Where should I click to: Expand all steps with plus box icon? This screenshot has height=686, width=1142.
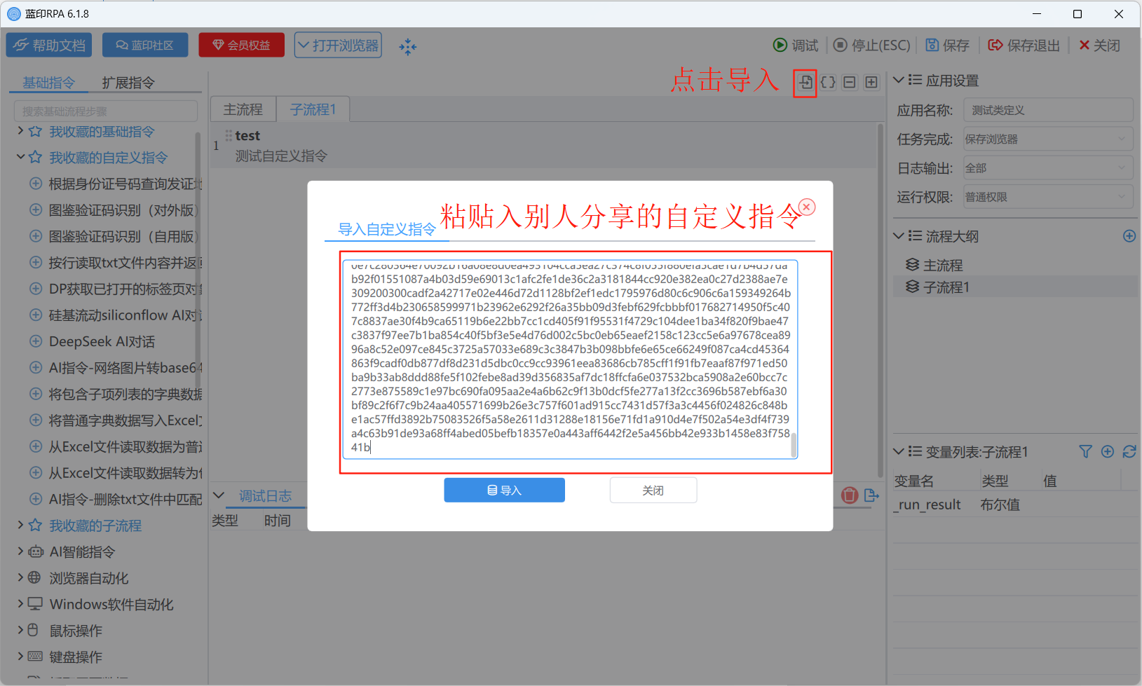pyautogui.click(x=871, y=82)
